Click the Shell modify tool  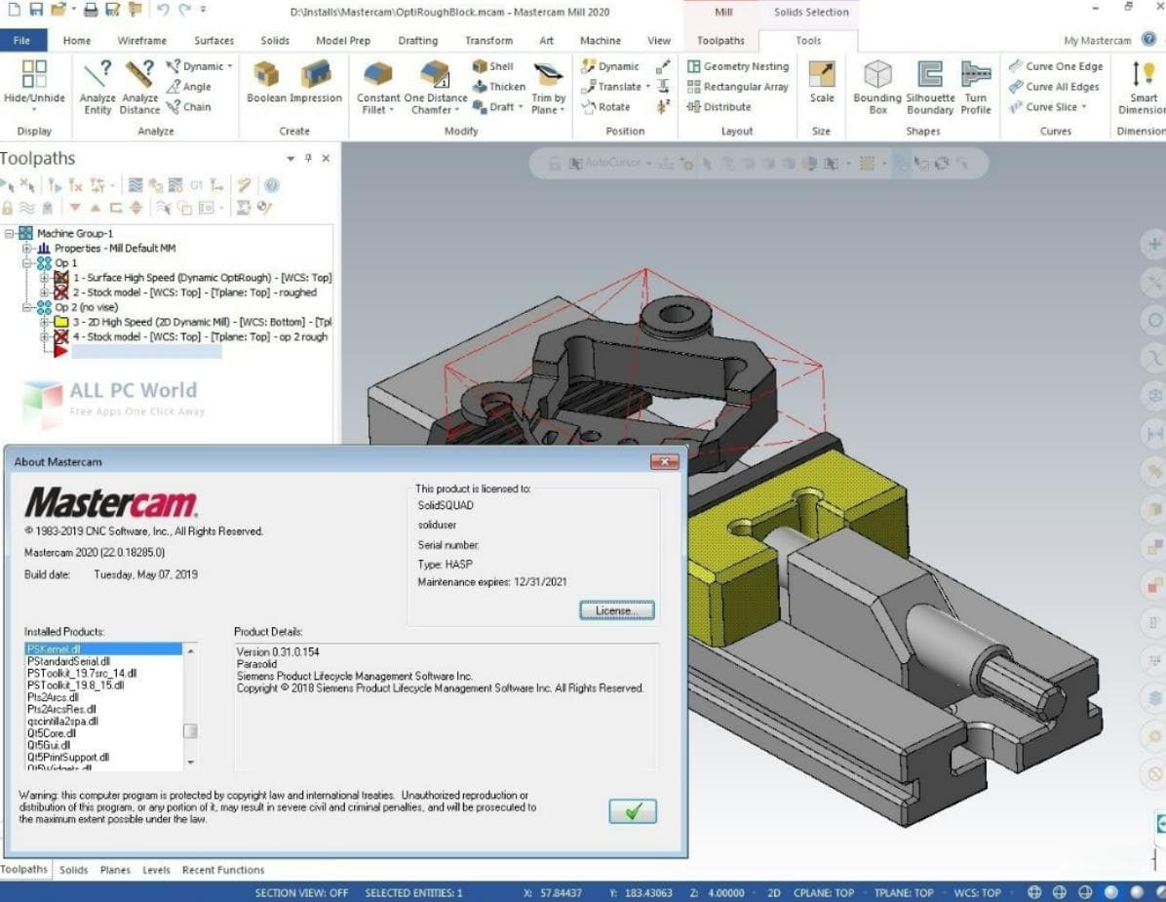tap(493, 66)
